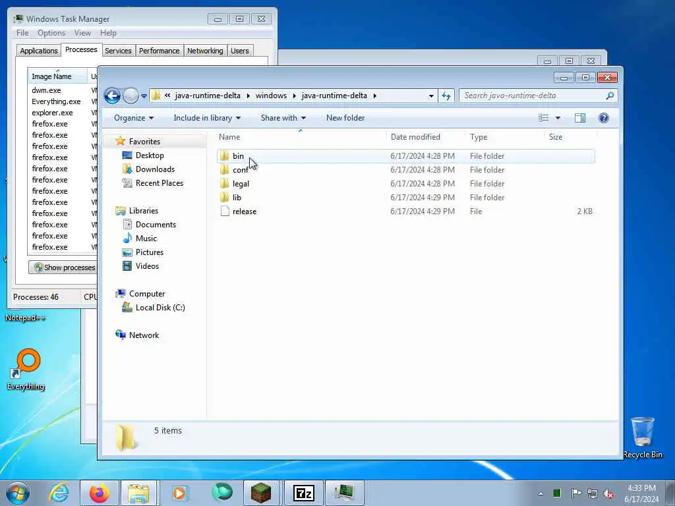Select the Everything.exe process

56,101
